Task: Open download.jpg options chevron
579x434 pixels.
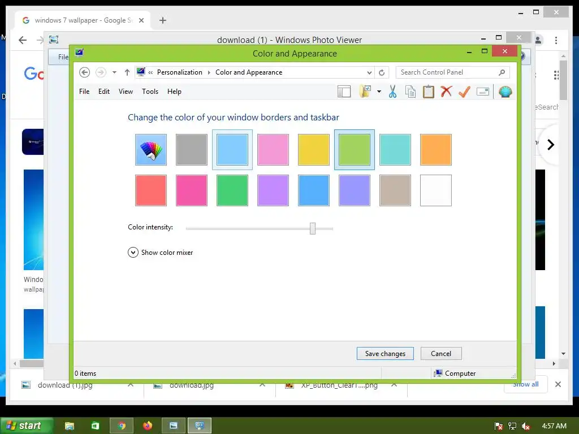Action: pos(262,385)
